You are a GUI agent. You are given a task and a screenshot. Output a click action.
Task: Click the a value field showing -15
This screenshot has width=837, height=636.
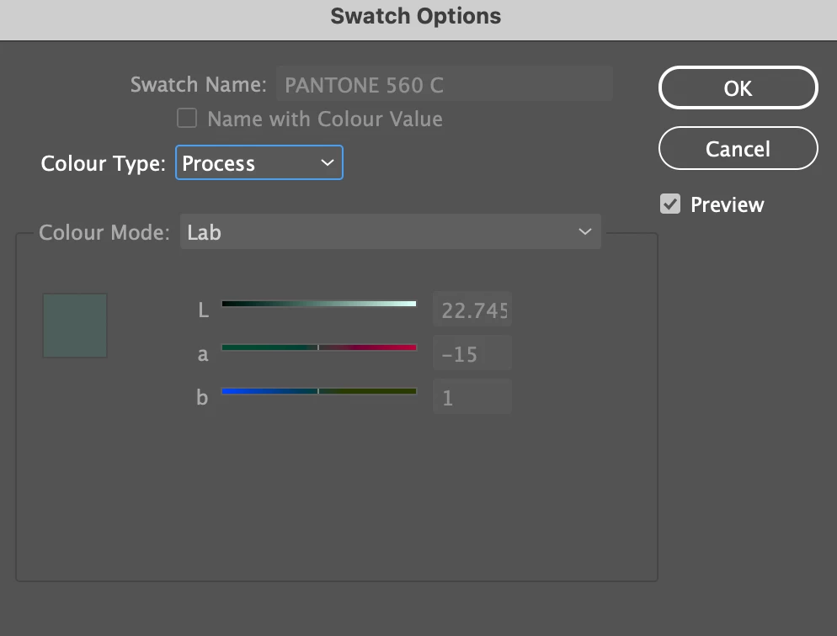click(472, 354)
